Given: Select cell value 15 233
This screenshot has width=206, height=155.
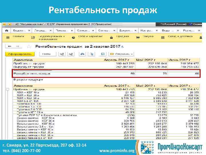Looking at the screenshot, I should (162, 92).
